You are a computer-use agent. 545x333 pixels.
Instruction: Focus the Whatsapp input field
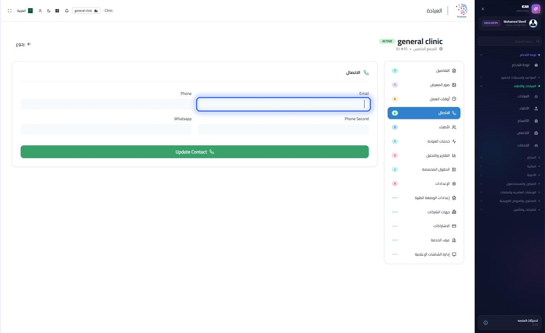(106, 129)
